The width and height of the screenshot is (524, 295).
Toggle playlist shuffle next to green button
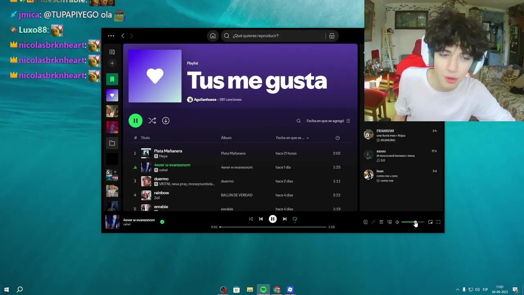tap(152, 120)
